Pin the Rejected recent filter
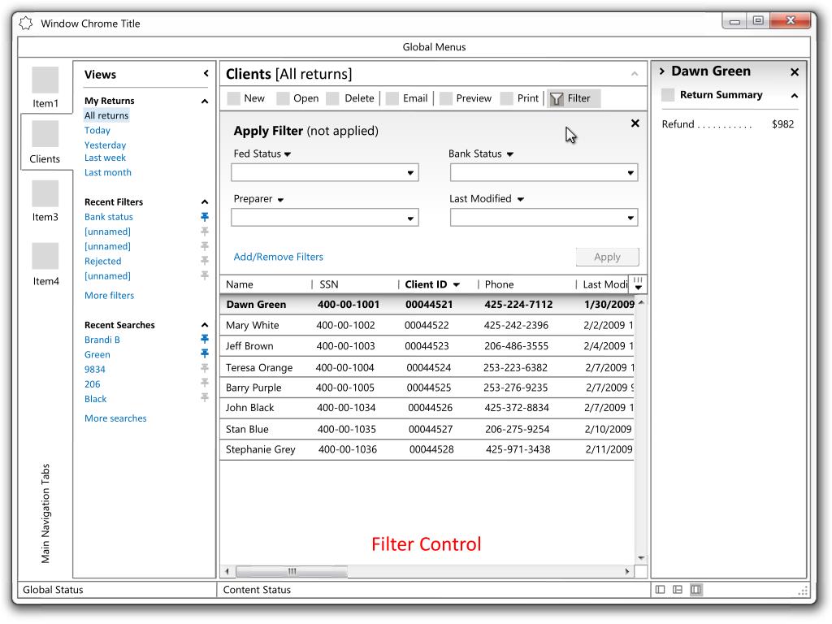This screenshot has height=624, width=832. pos(205,261)
